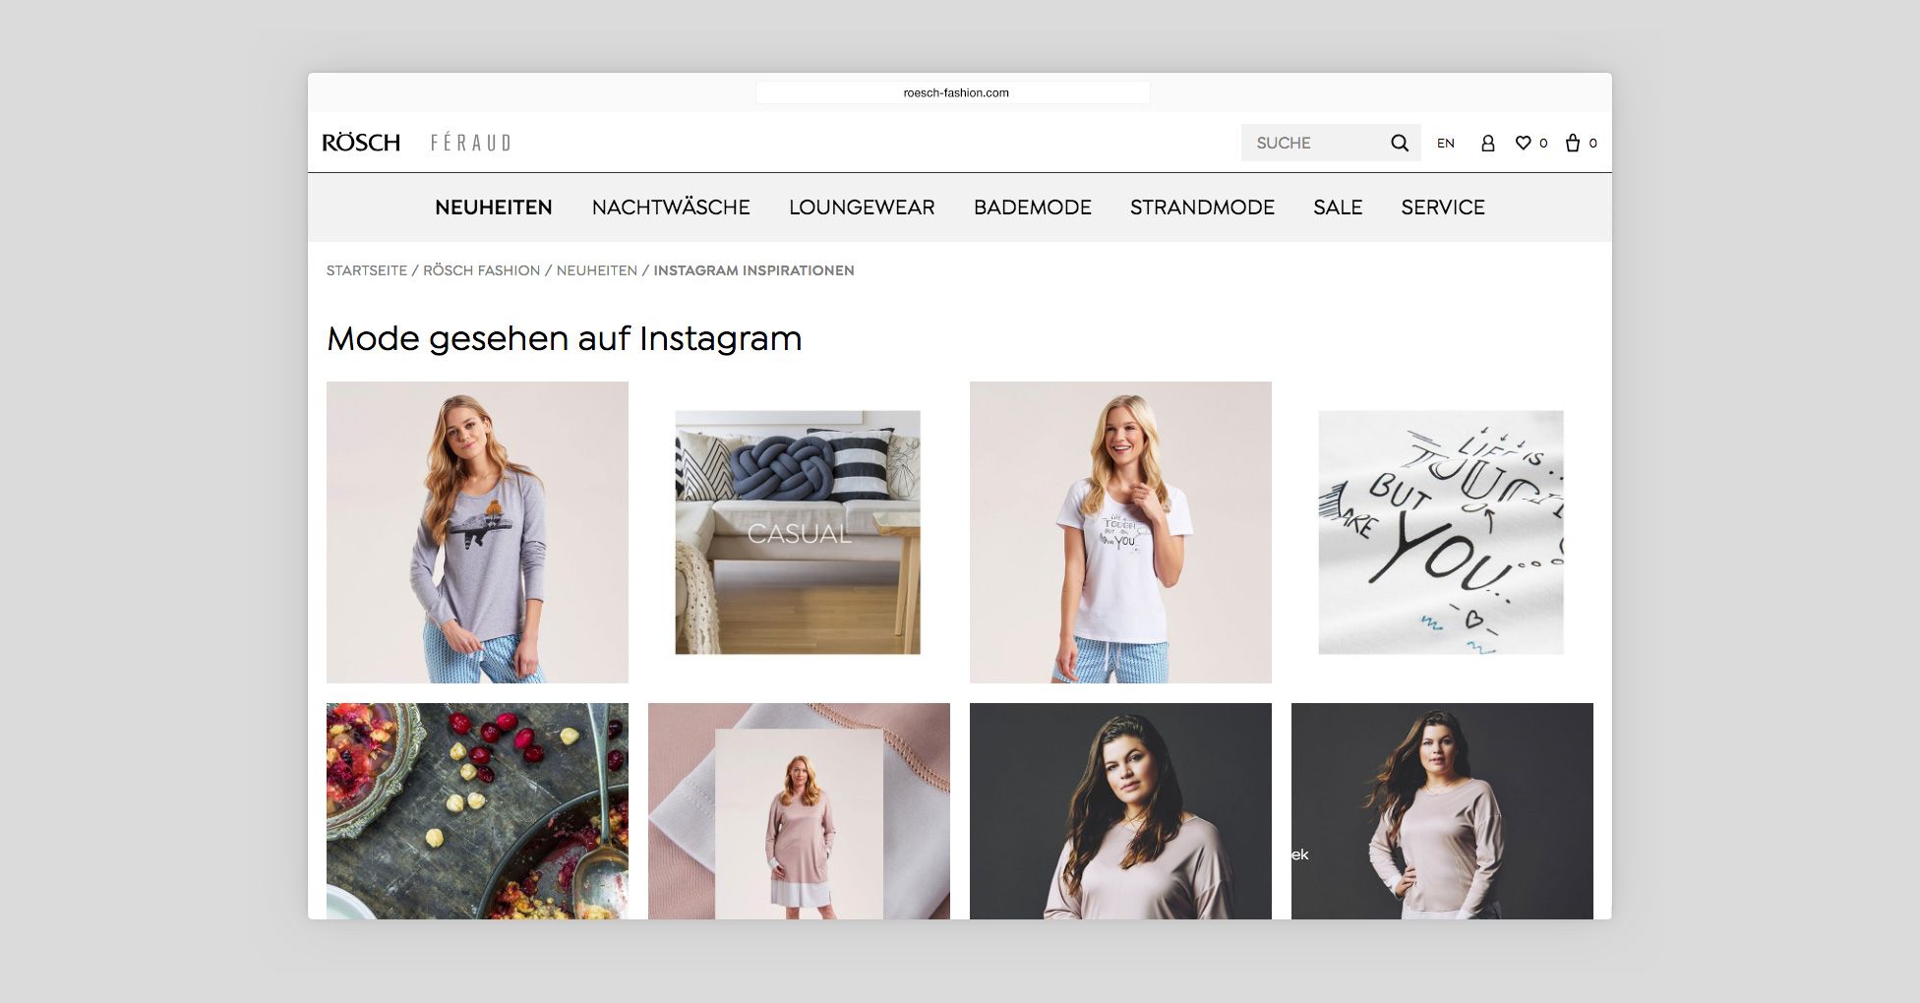Open the grey raccoon sweater photo
Viewport: 1920px width, 1003px height.
tap(477, 532)
